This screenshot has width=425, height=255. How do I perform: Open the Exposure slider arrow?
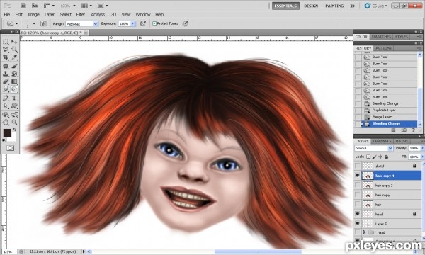tap(133, 23)
